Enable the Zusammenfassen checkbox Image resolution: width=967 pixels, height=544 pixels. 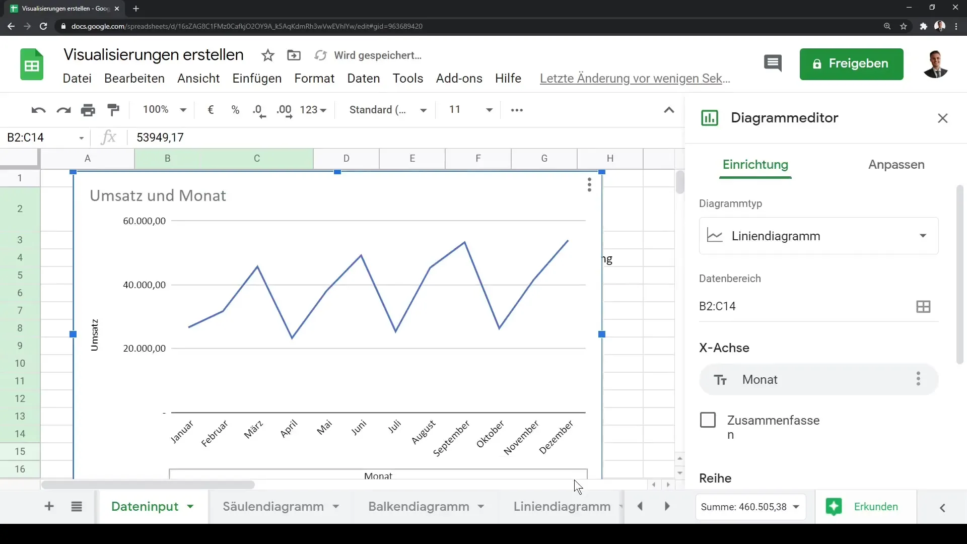pyautogui.click(x=708, y=420)
